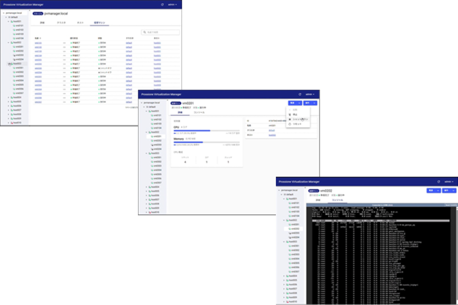Click the trash icon beside 停止 in the power menu

click(290, 115)
